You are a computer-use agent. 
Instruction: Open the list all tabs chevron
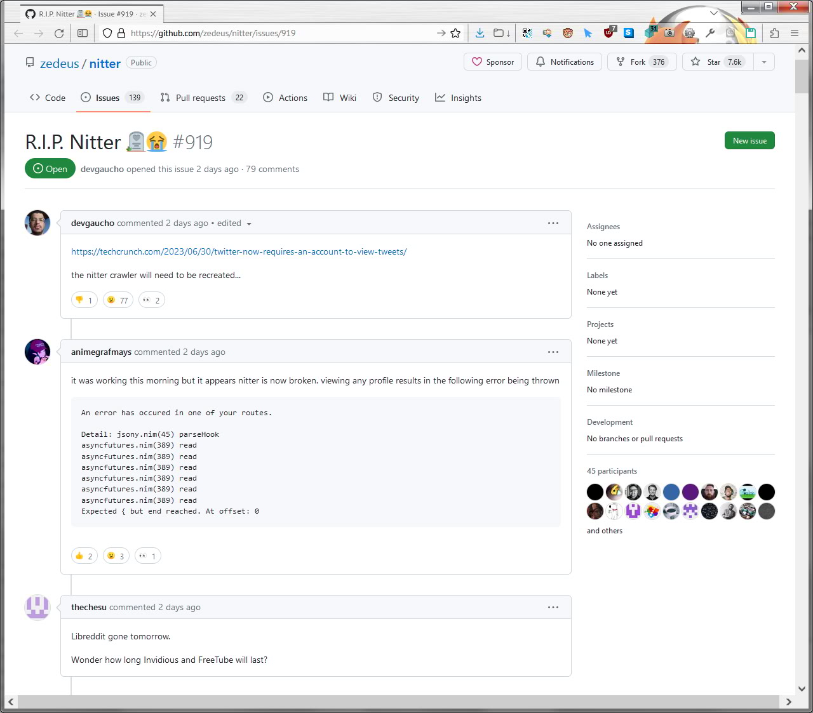(714, 13)
